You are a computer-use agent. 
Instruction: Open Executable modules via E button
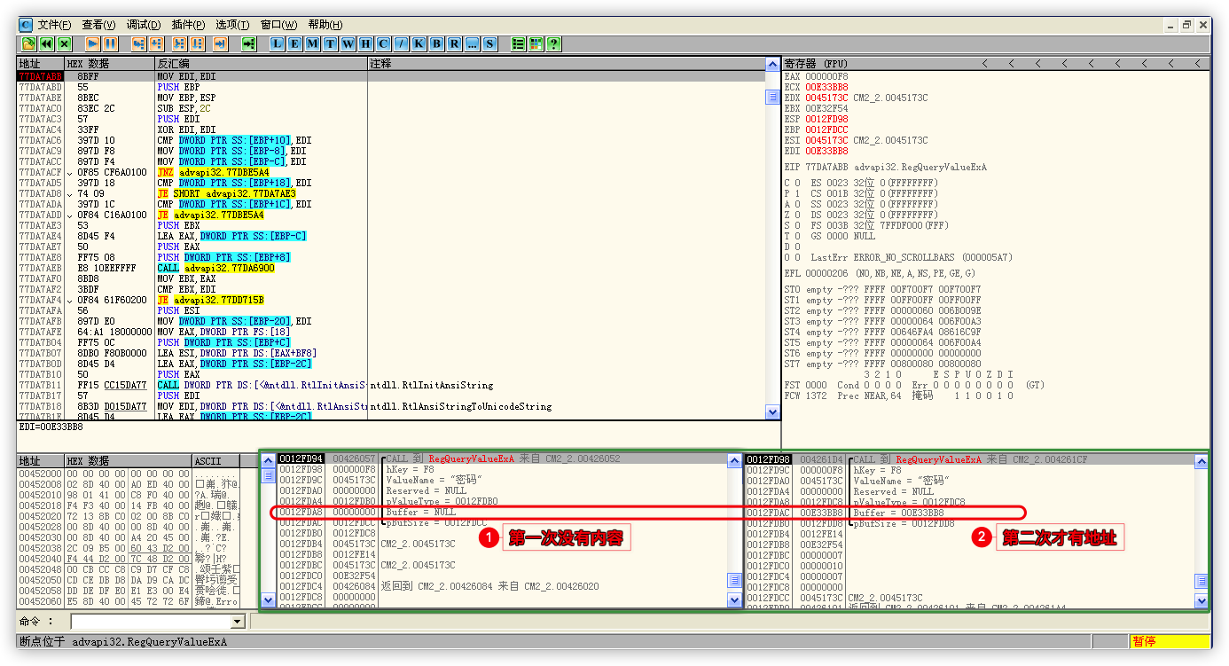tap(295, 43)
